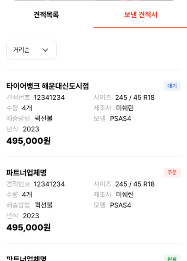
Task: Select the 보낸 견적서 tab
Action: 140,15
